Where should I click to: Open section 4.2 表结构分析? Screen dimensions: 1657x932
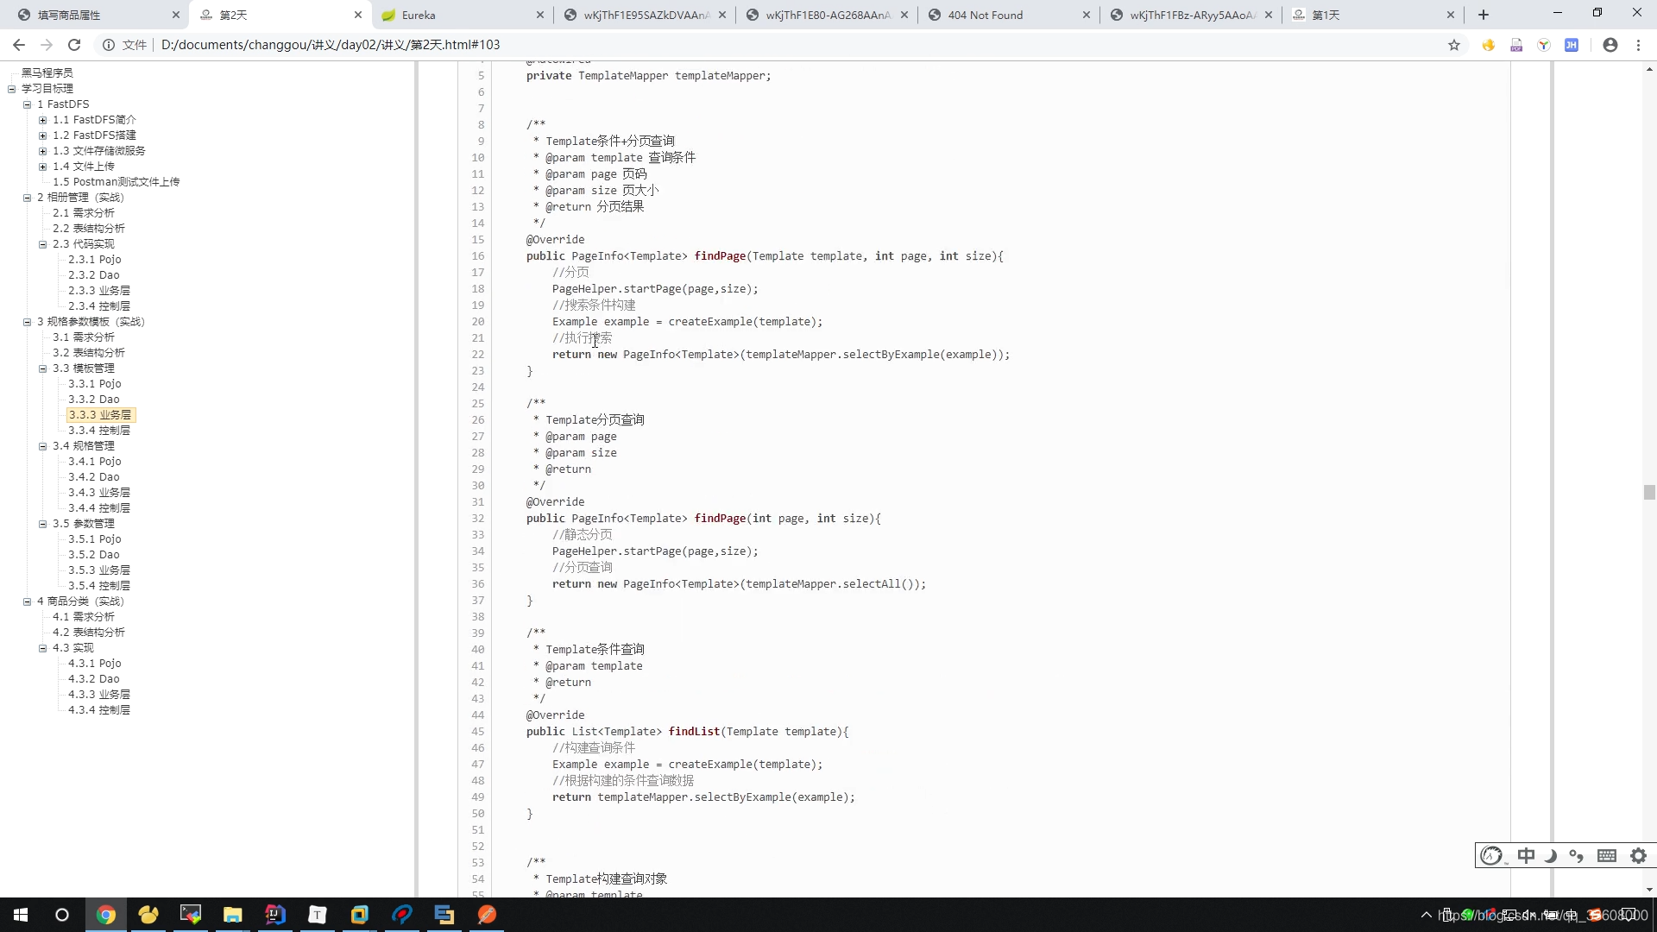click(x=88, y=633)
